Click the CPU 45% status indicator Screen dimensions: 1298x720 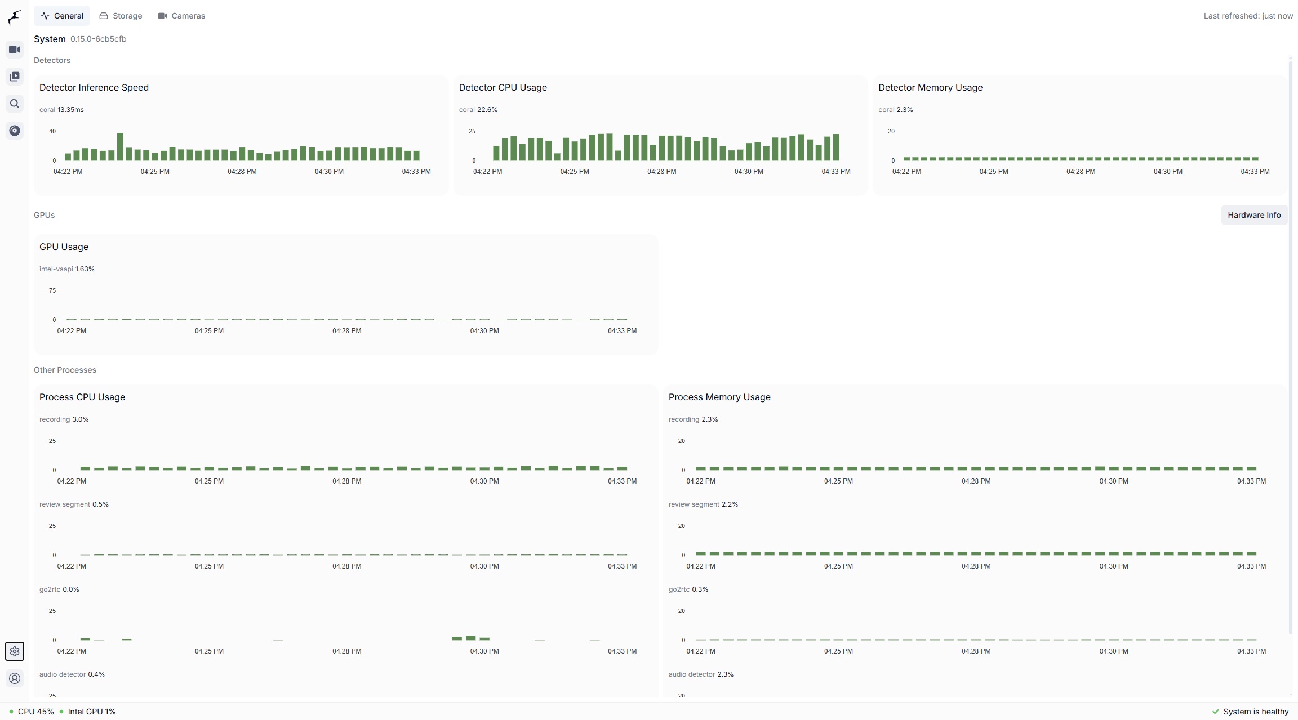32,712
